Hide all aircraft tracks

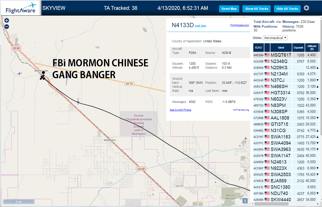pos(287,9)
